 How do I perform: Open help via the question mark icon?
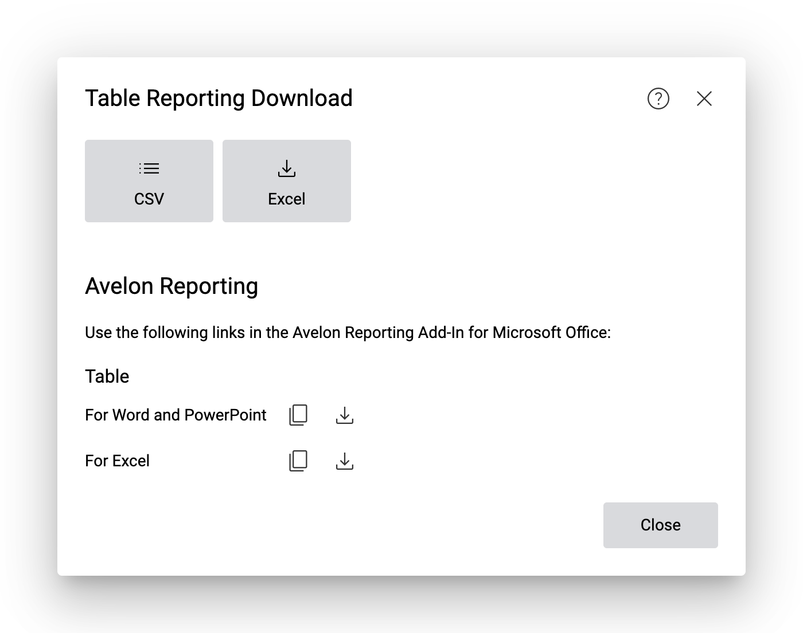(x=658, y=99)
